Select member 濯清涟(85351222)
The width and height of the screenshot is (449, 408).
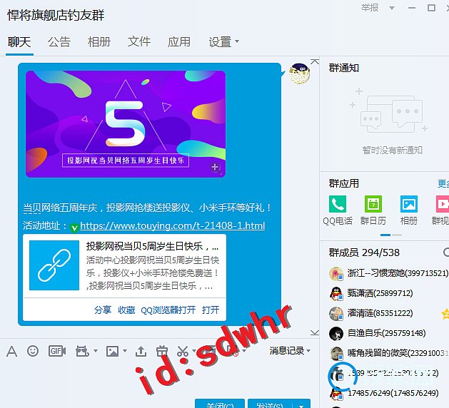point(388,314)
